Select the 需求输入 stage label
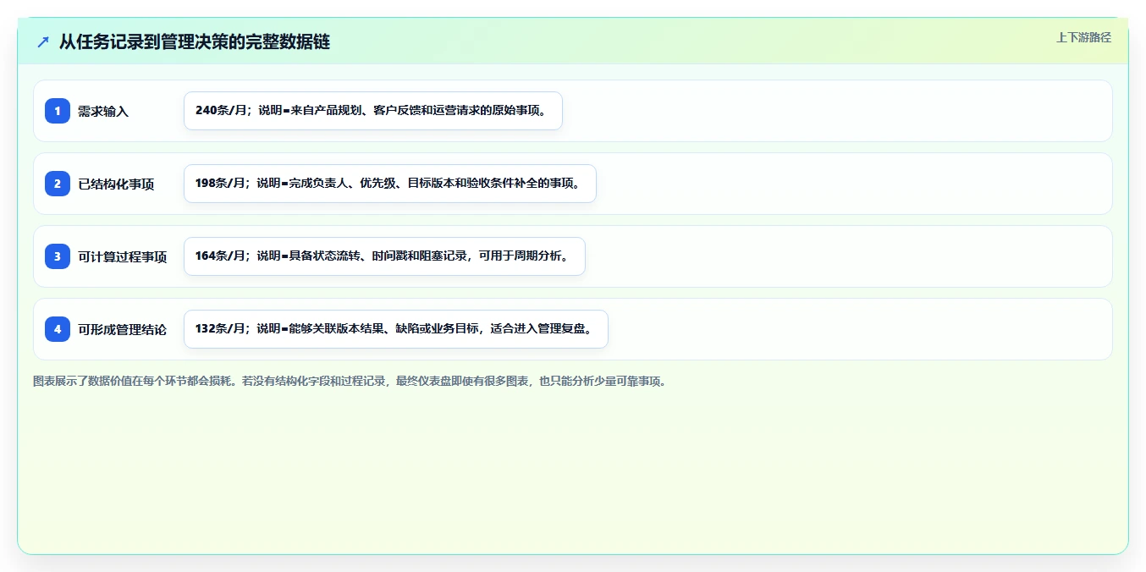This screenshot has height=572, width=1146. point(103,111)
